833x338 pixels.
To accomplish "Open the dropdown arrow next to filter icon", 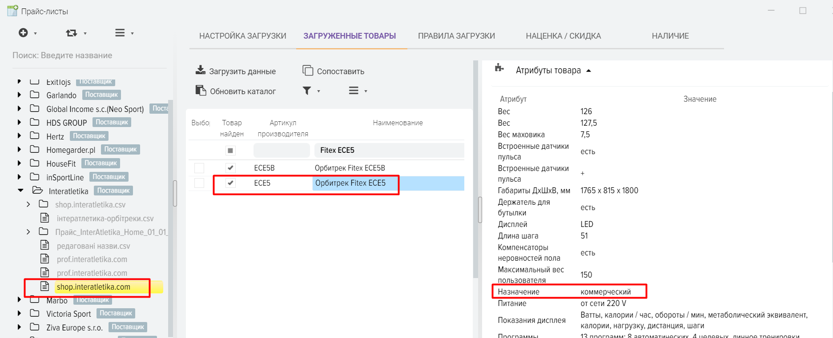I will click(318, 91).
